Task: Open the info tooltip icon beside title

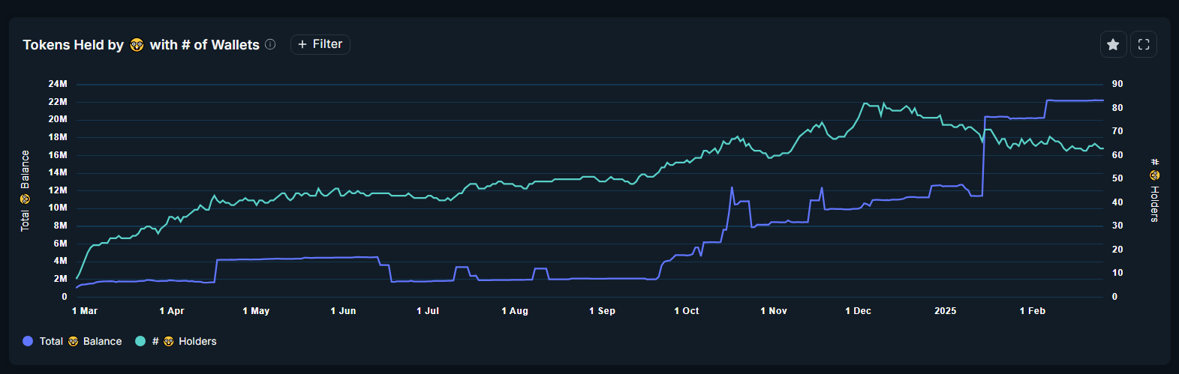Action: pos(270,44)
